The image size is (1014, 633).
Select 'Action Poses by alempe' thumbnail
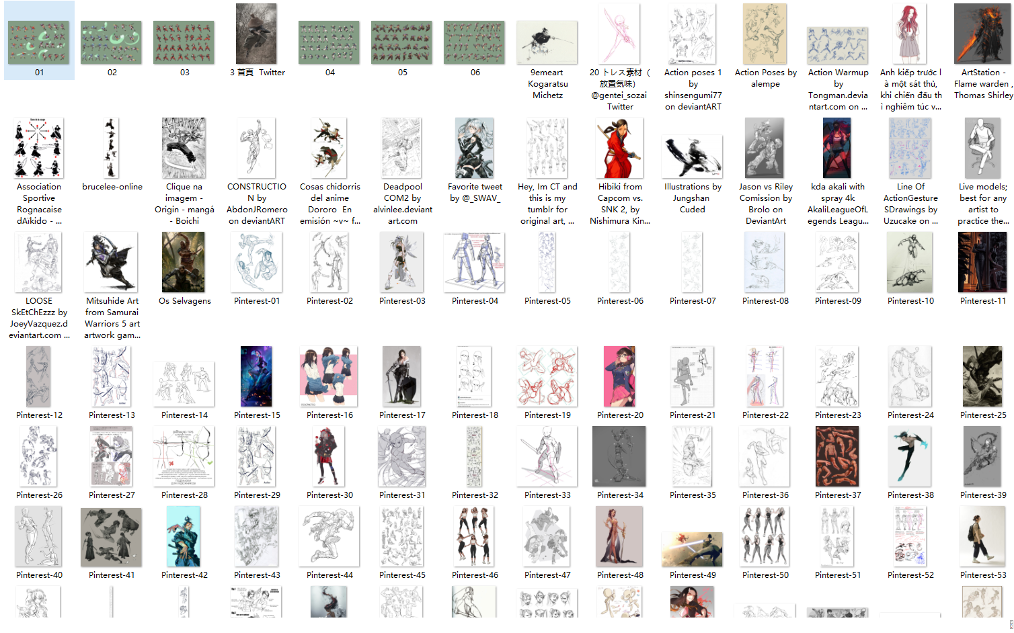(x=765, y=34)
